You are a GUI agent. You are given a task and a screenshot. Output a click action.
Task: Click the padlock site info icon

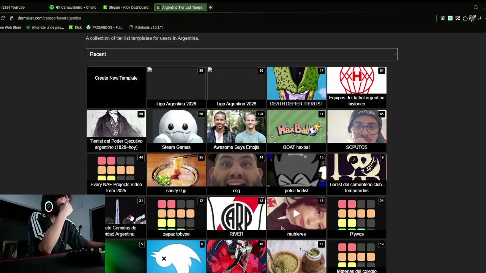[12, 18]
